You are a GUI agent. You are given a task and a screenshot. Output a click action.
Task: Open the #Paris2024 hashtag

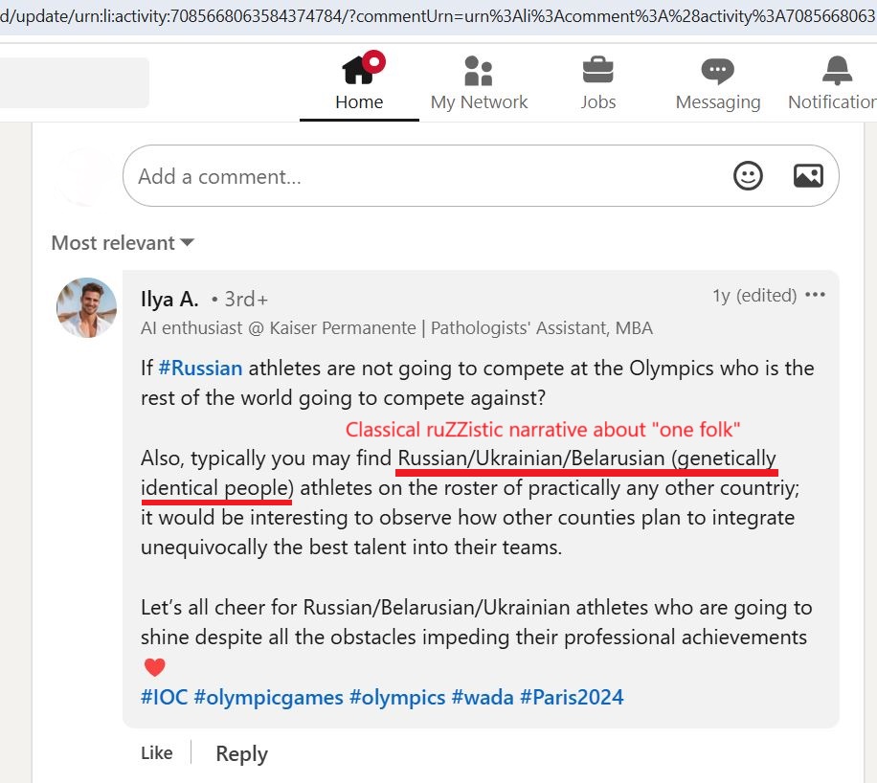[572, 697]
